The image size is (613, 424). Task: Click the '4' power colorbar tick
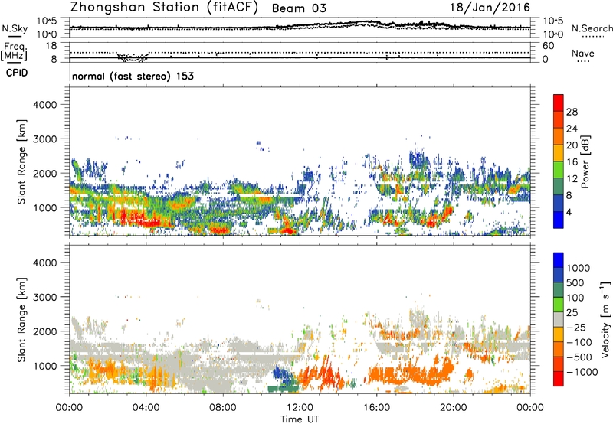pyautogui.click(x=569, y=213)
